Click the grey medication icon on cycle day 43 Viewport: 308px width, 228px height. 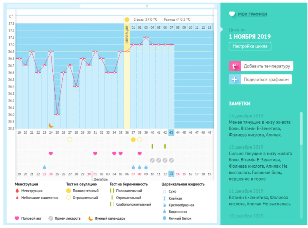[171, 160]
